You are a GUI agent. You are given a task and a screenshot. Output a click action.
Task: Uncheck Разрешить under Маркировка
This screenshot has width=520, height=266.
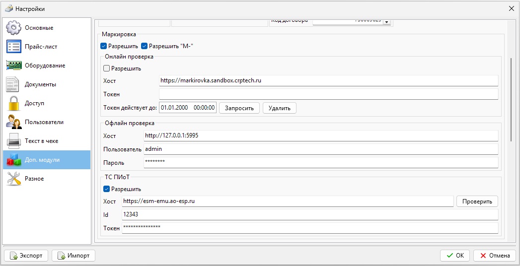(104, 46)
